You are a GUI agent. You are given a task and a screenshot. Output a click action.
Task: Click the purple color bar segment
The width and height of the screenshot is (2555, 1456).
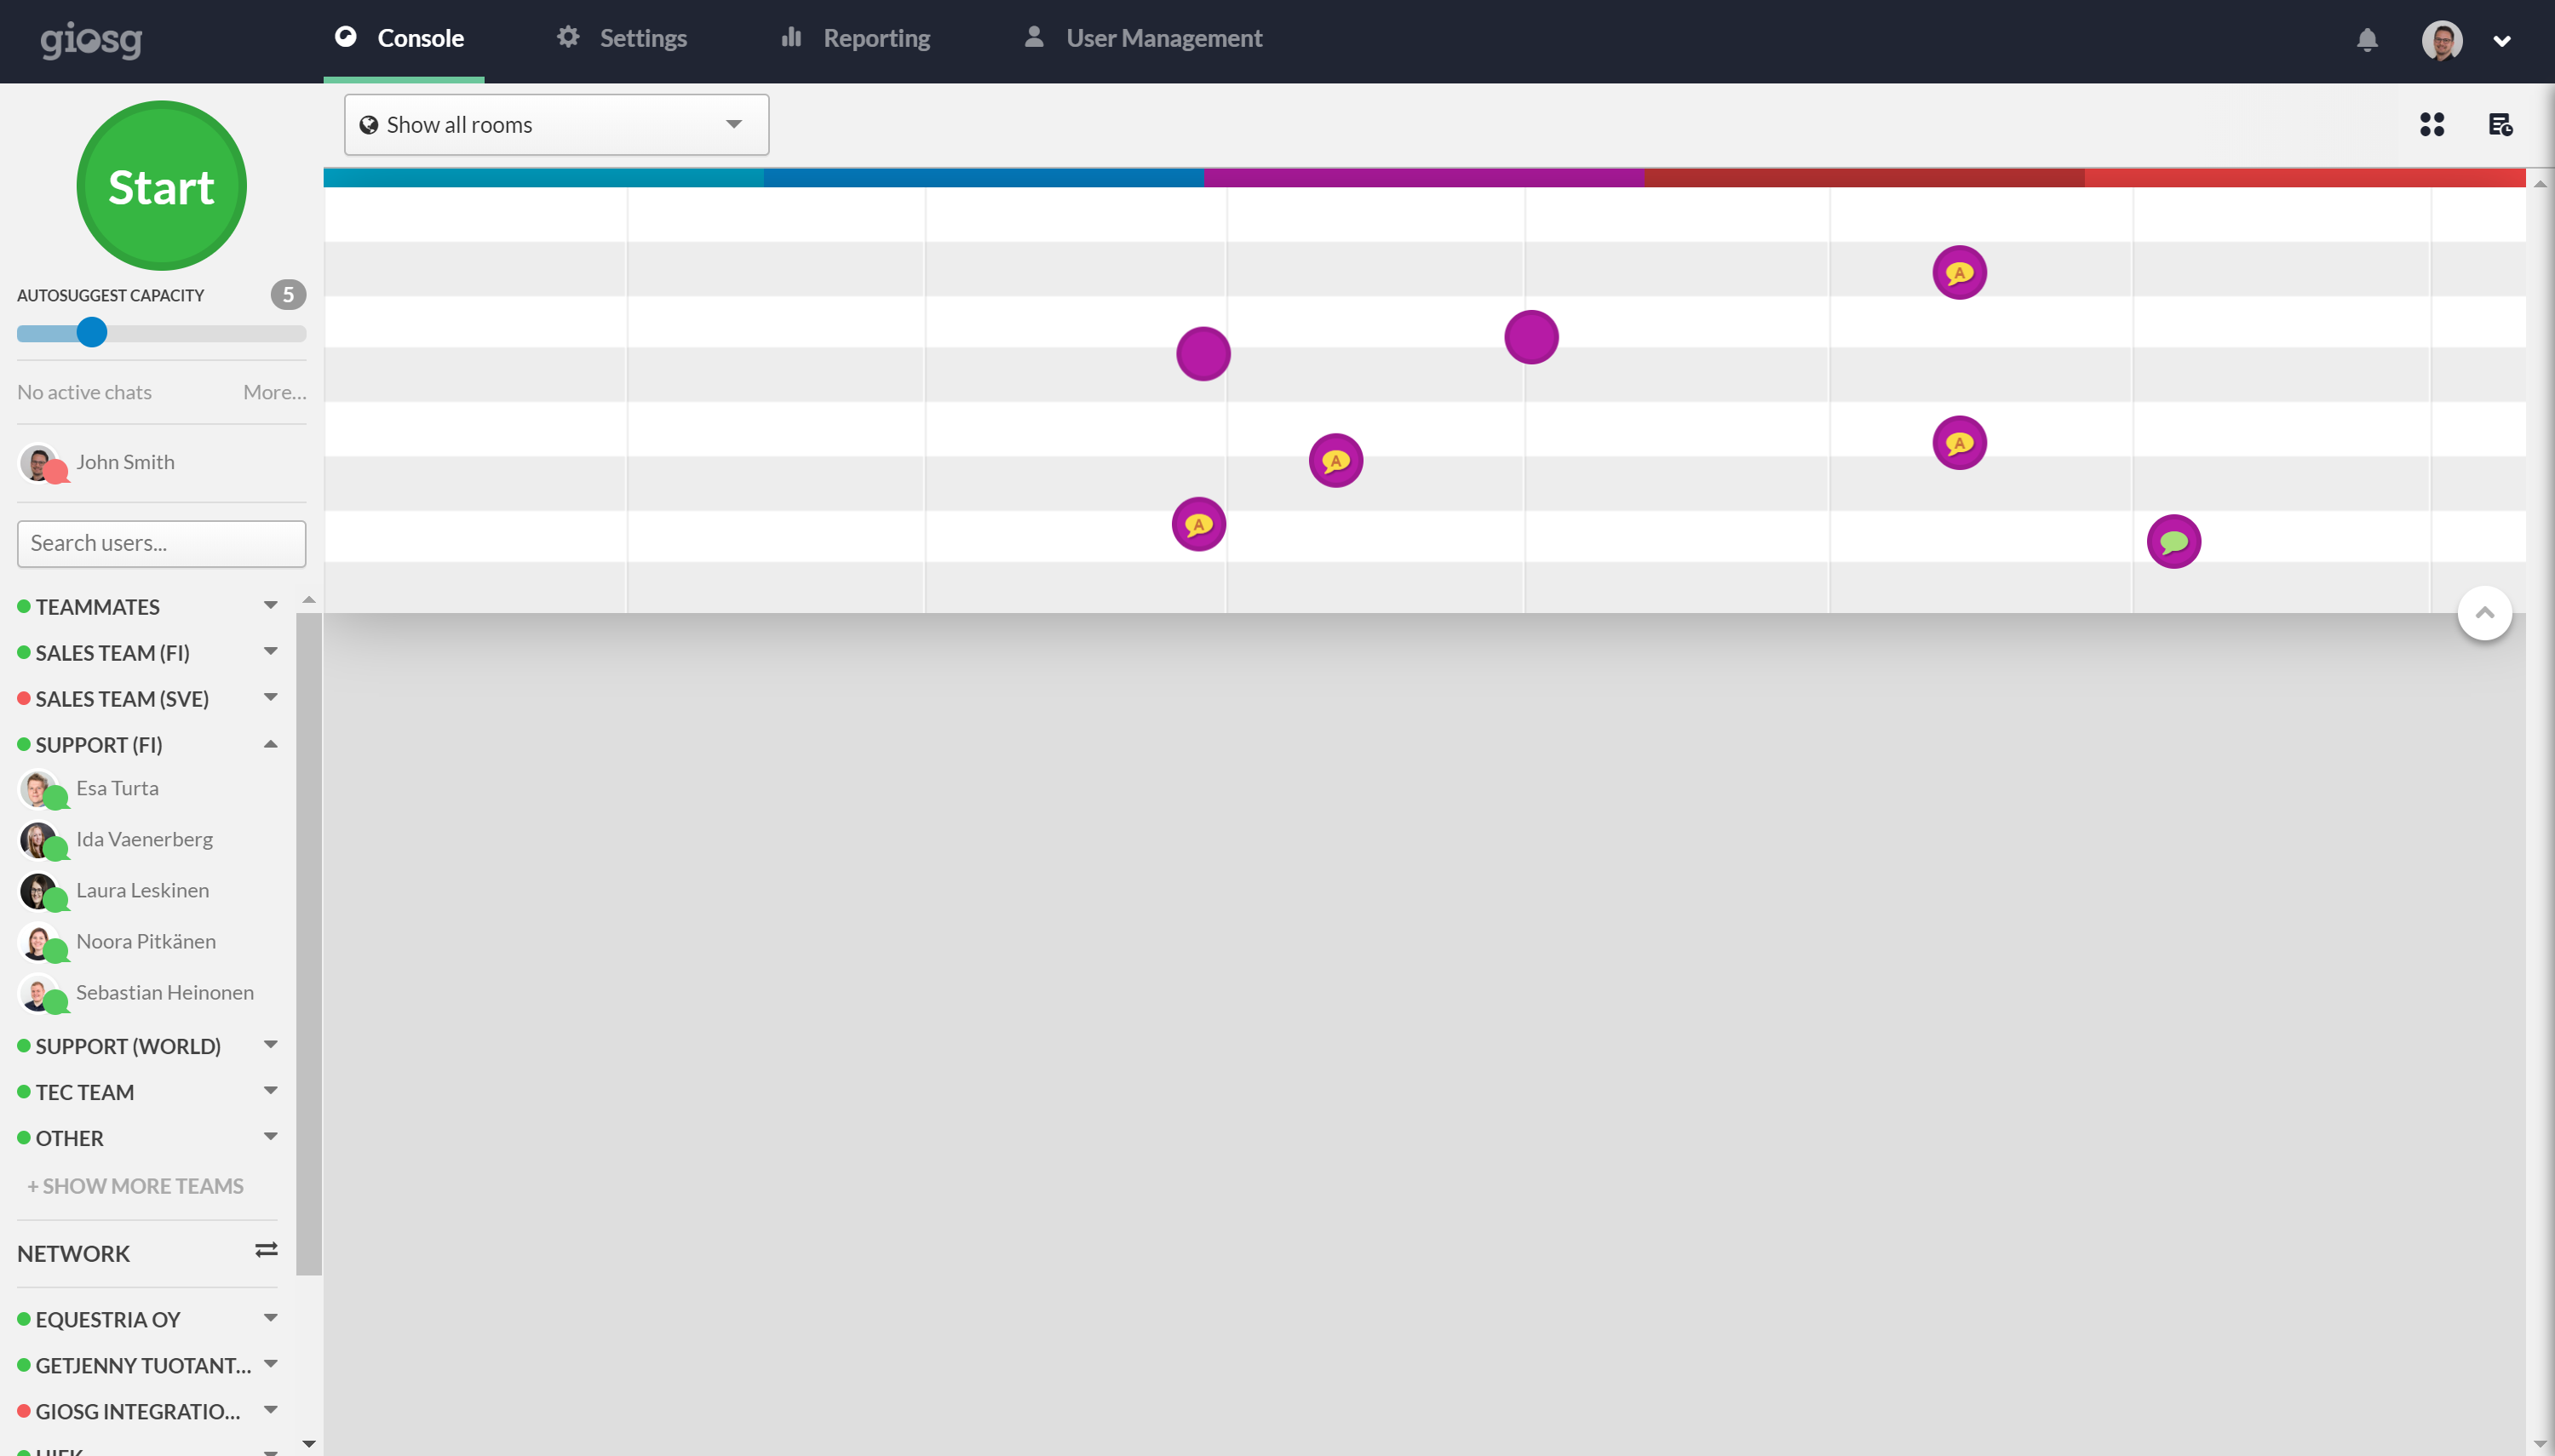pos(1423,178)
